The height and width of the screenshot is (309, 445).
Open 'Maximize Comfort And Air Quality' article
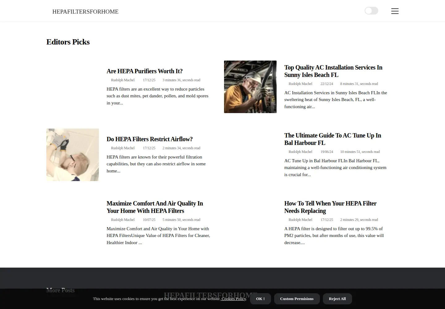point(155,207)
